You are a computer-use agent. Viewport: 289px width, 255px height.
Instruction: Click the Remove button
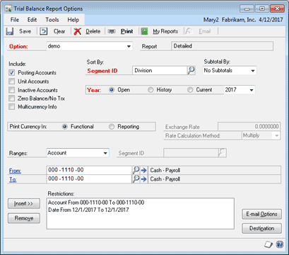point(24,218)
